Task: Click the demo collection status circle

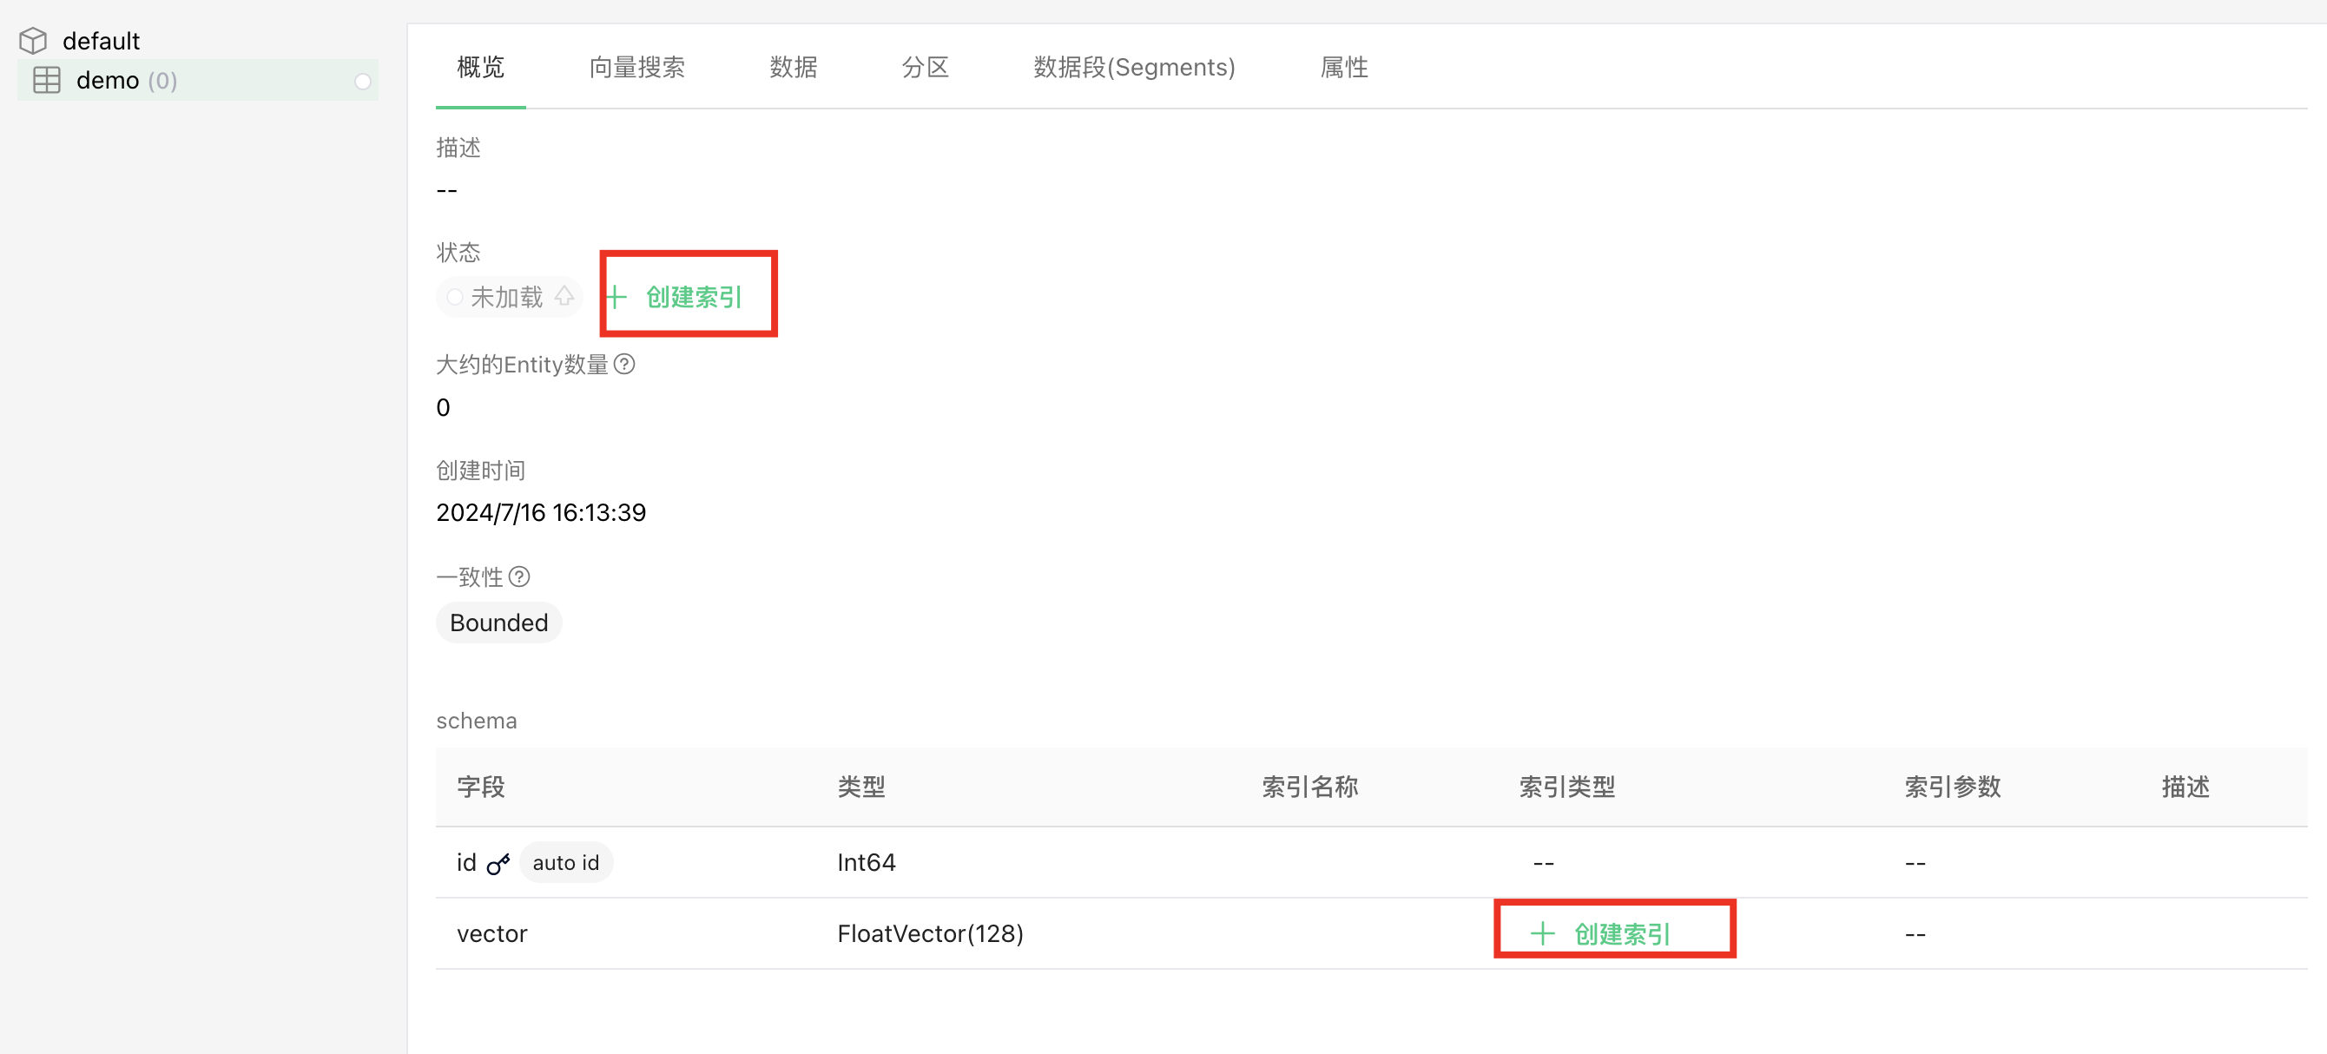Action: (362, 82)
